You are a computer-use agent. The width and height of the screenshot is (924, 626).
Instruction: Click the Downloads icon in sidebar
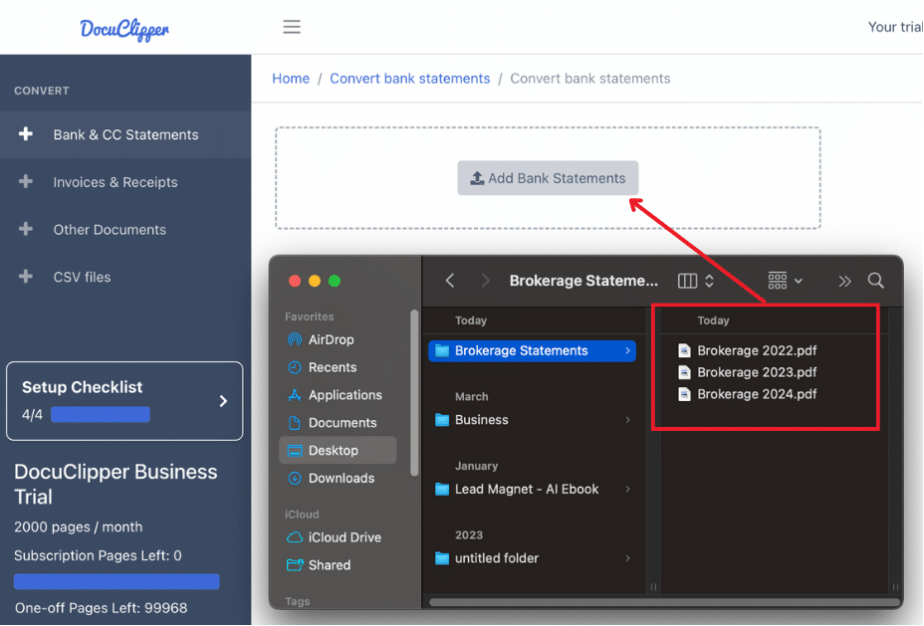295,478
